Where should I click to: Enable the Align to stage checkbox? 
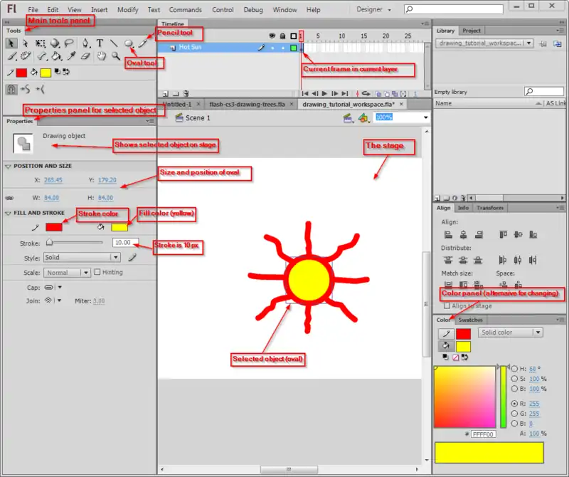point(446,305)
